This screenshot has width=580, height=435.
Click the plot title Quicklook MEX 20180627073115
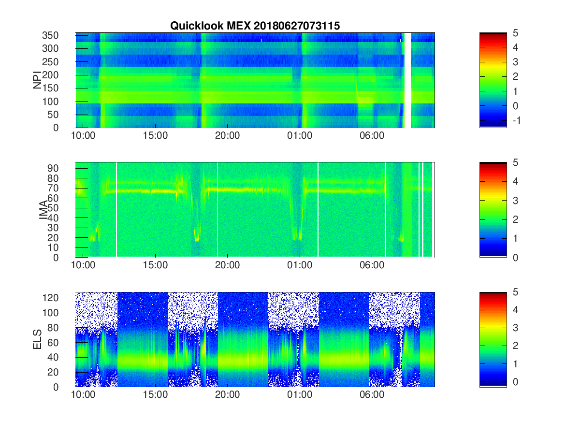[x=255, y=26]
